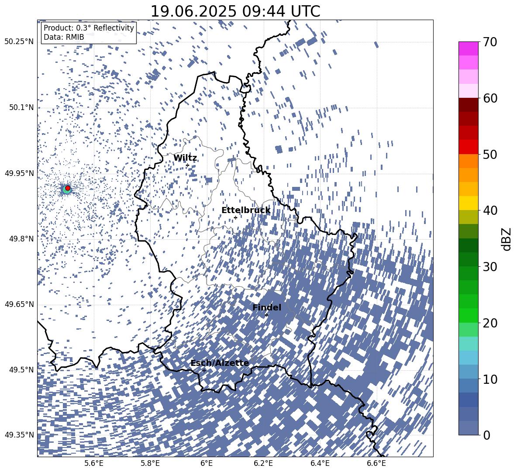Viewport: 517px width, 472px height.
Task: Click the 'Product: 0.3° Reflectivity' text
Action: coord(89,28)
